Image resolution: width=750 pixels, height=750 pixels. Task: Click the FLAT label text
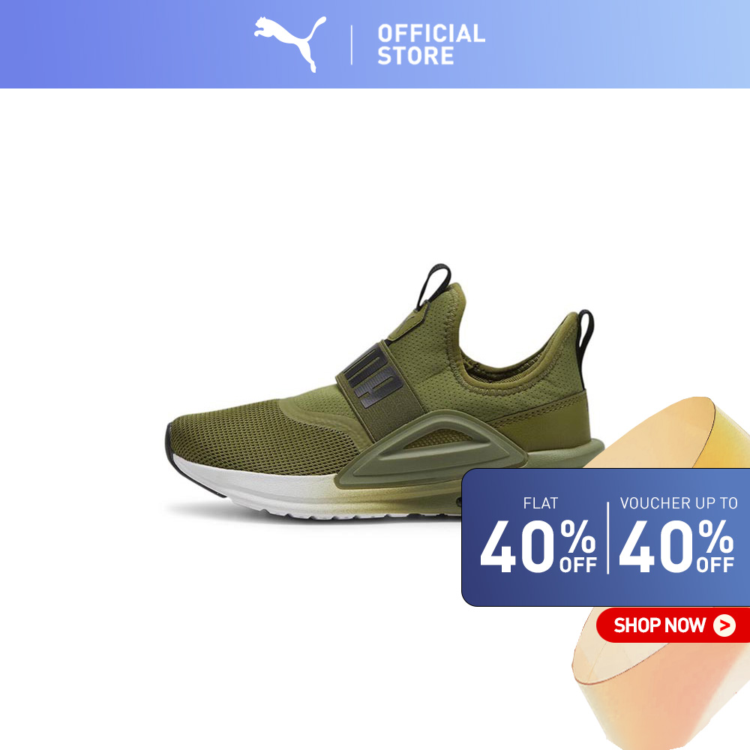click(x=541, y=503)
